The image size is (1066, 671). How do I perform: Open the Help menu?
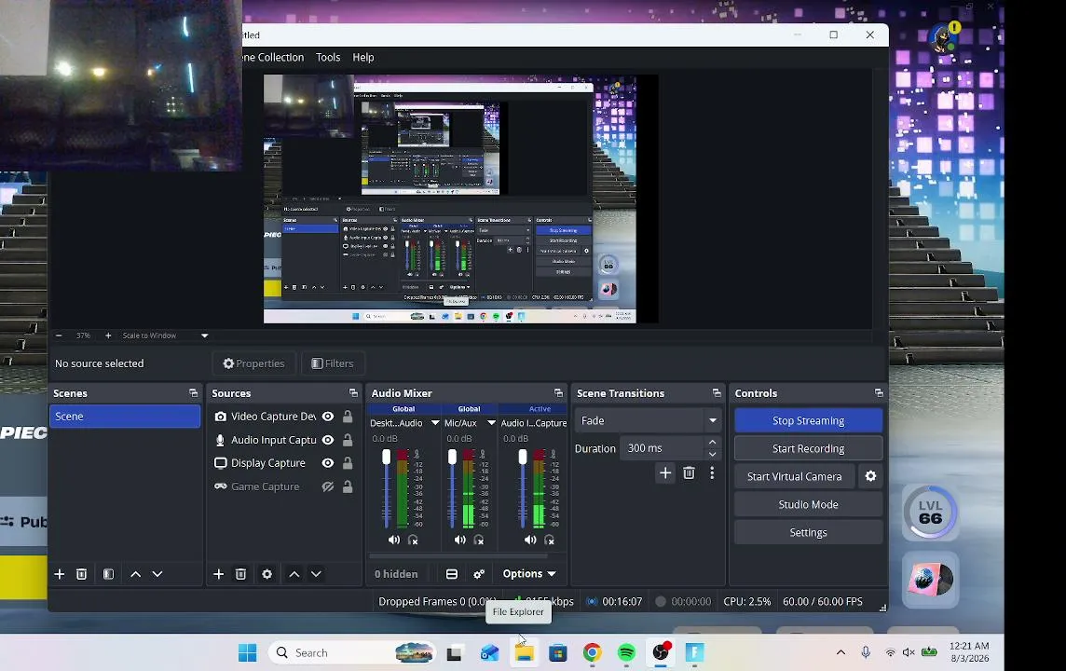tap(363, 57)
